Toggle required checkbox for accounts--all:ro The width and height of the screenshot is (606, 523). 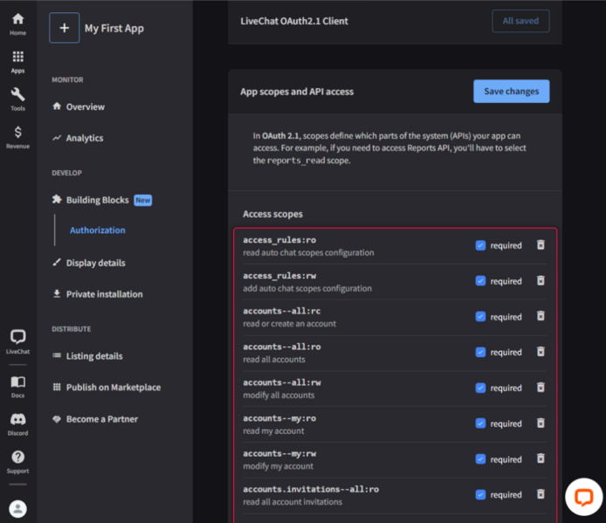480,352
